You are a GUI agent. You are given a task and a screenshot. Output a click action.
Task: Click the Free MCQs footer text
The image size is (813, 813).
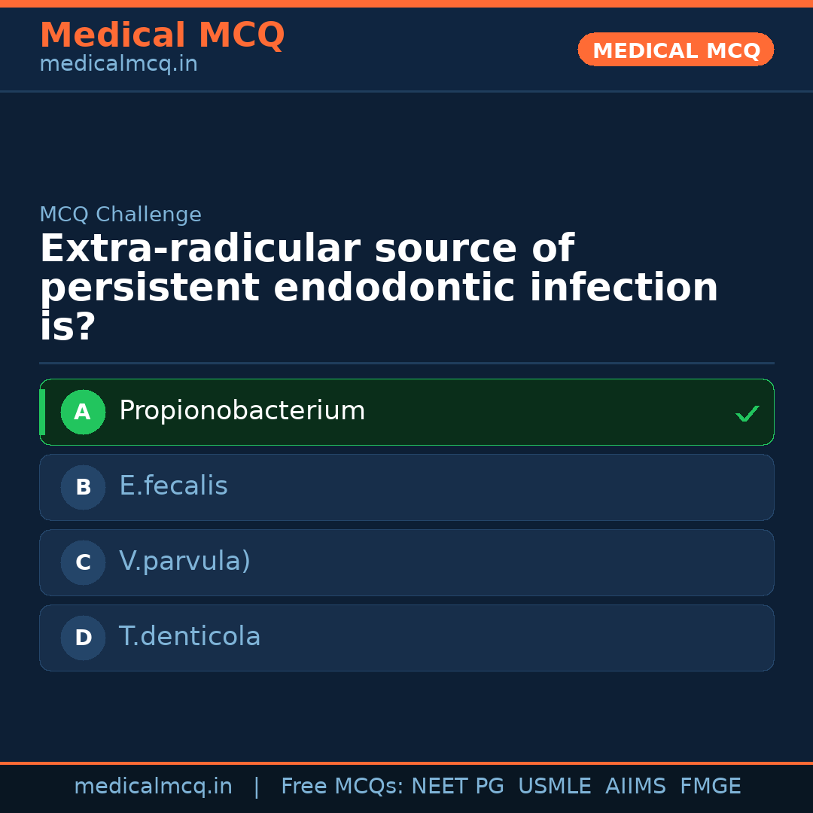pos(342,787)
